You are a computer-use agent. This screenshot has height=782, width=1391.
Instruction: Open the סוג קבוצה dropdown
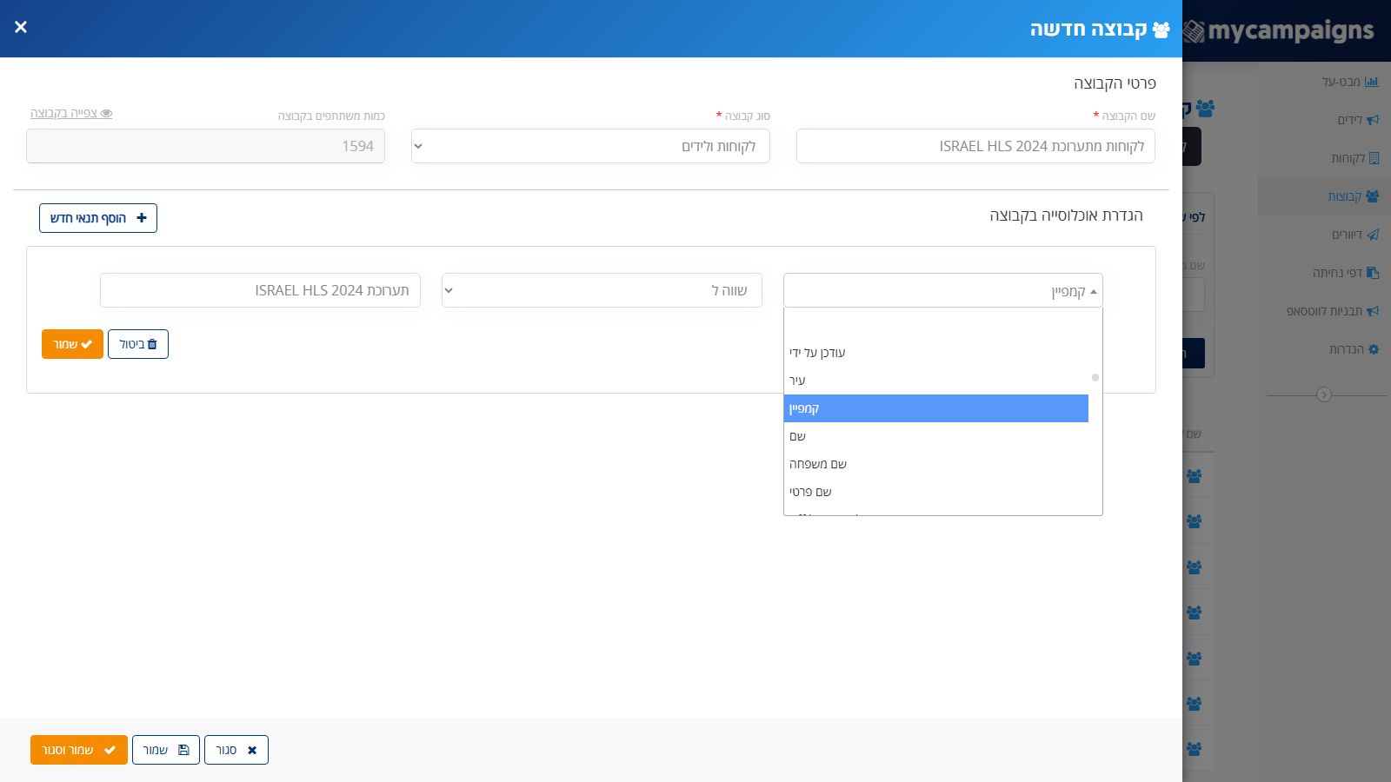click(590, 146)
